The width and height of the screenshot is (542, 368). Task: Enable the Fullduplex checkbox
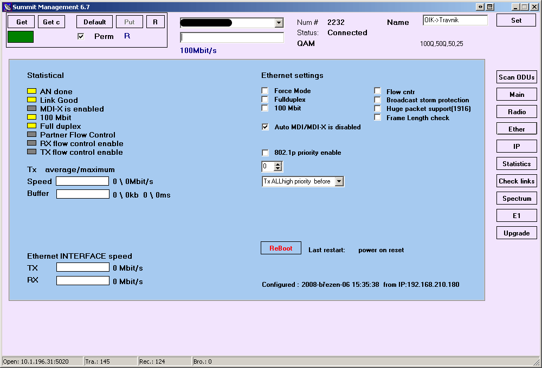click(265, 100)
